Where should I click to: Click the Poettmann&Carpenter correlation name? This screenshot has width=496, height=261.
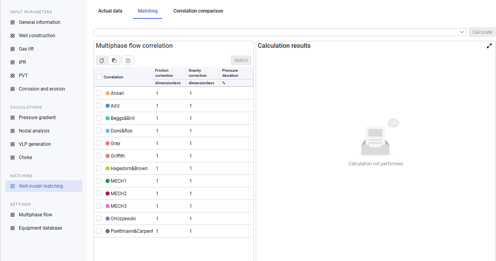click(132, 231)
